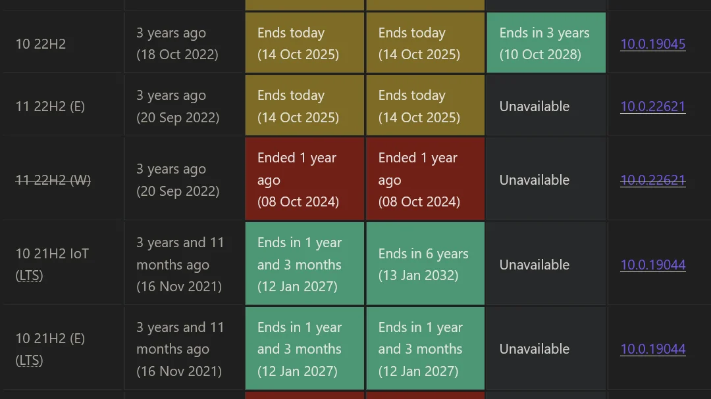Open 10.0.22621 link in 11 22H2 (E) row
711x399 pixels.
pyautogui.click(x=652, y=106)
